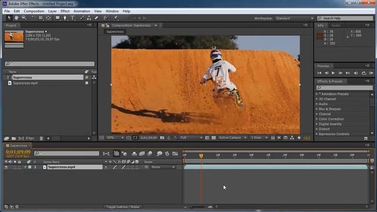Create a new folder in Project panel
The width and height of the screenshot is (377, 212).
pyautogui.click(x=14, y=138)
